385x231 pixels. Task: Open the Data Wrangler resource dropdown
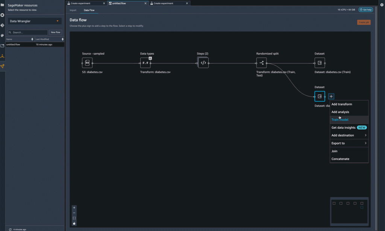34,21
